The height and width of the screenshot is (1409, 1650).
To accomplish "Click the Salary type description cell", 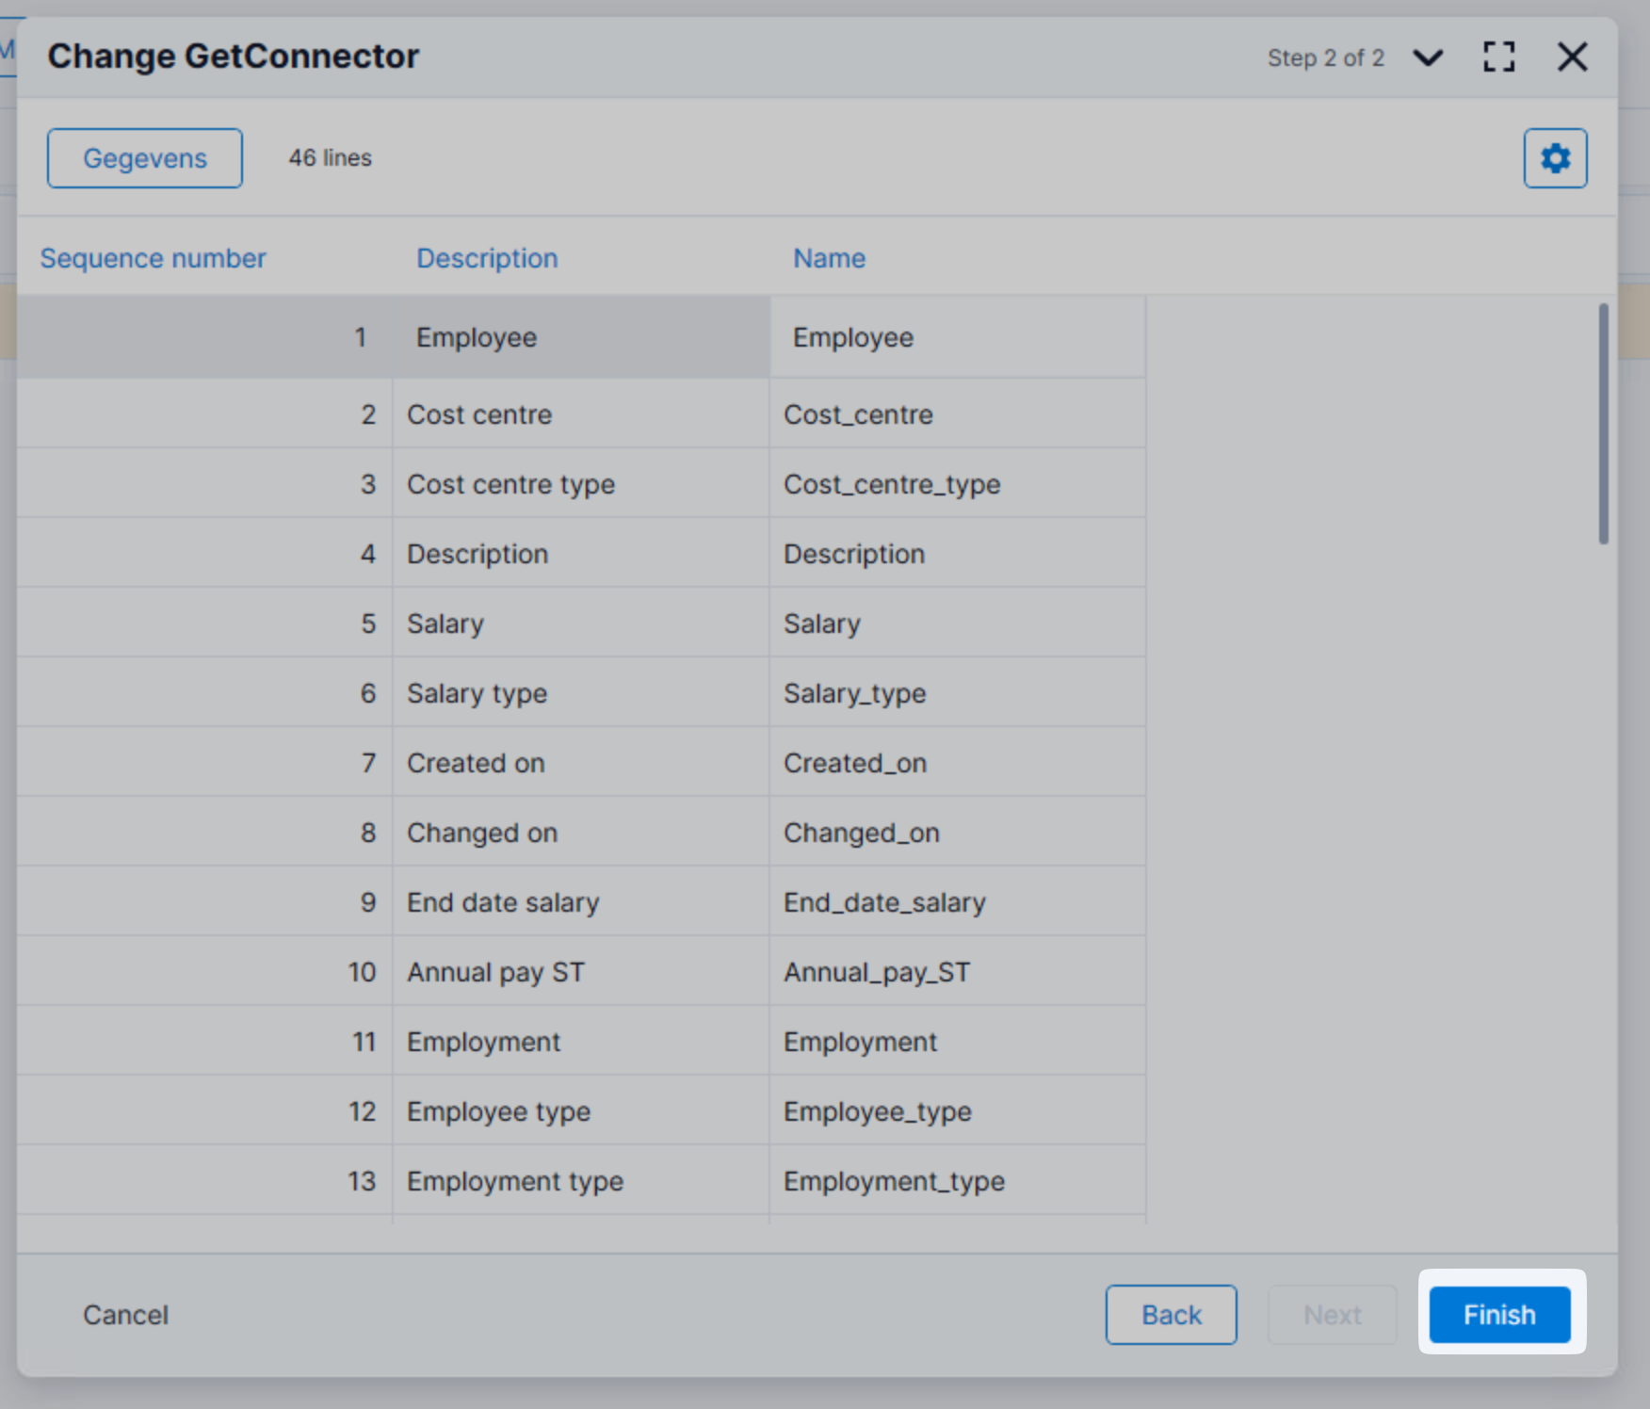I will [477, 693].
